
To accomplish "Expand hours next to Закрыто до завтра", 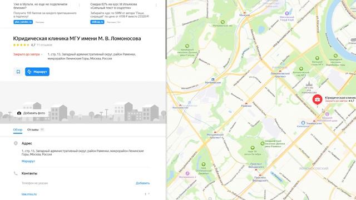I will (x=42, y=54).
